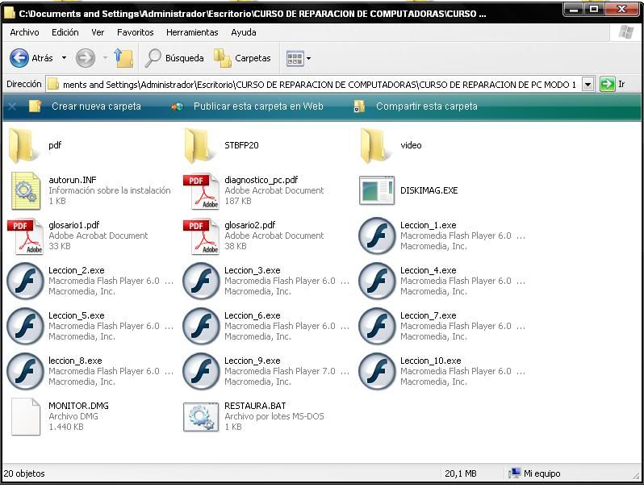Expand the Atrás history dropdown arrow

[64, 58]
